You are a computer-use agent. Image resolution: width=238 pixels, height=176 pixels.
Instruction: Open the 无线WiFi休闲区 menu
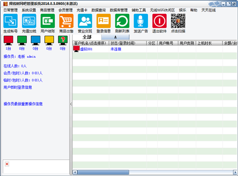tap(162, 10)
